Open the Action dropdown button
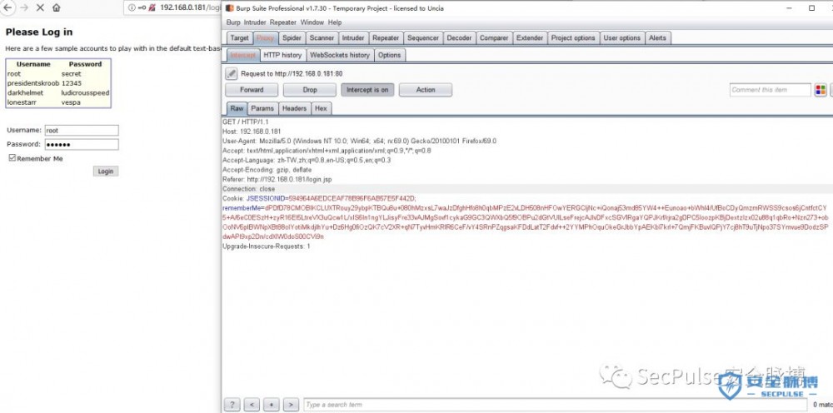The height and width of the screenshot is (413, 833). [x=426, y=90]
